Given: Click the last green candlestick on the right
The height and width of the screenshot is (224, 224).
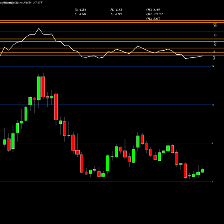Looking at the screenshot, I should coord(202,171).
